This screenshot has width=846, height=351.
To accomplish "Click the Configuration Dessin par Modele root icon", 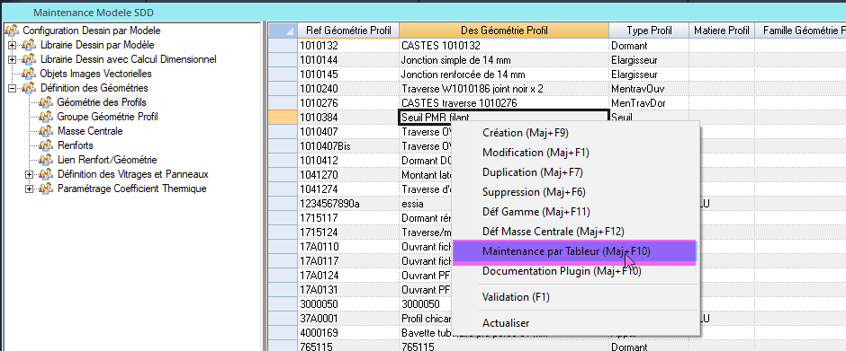I will click(x=12, y=31).
